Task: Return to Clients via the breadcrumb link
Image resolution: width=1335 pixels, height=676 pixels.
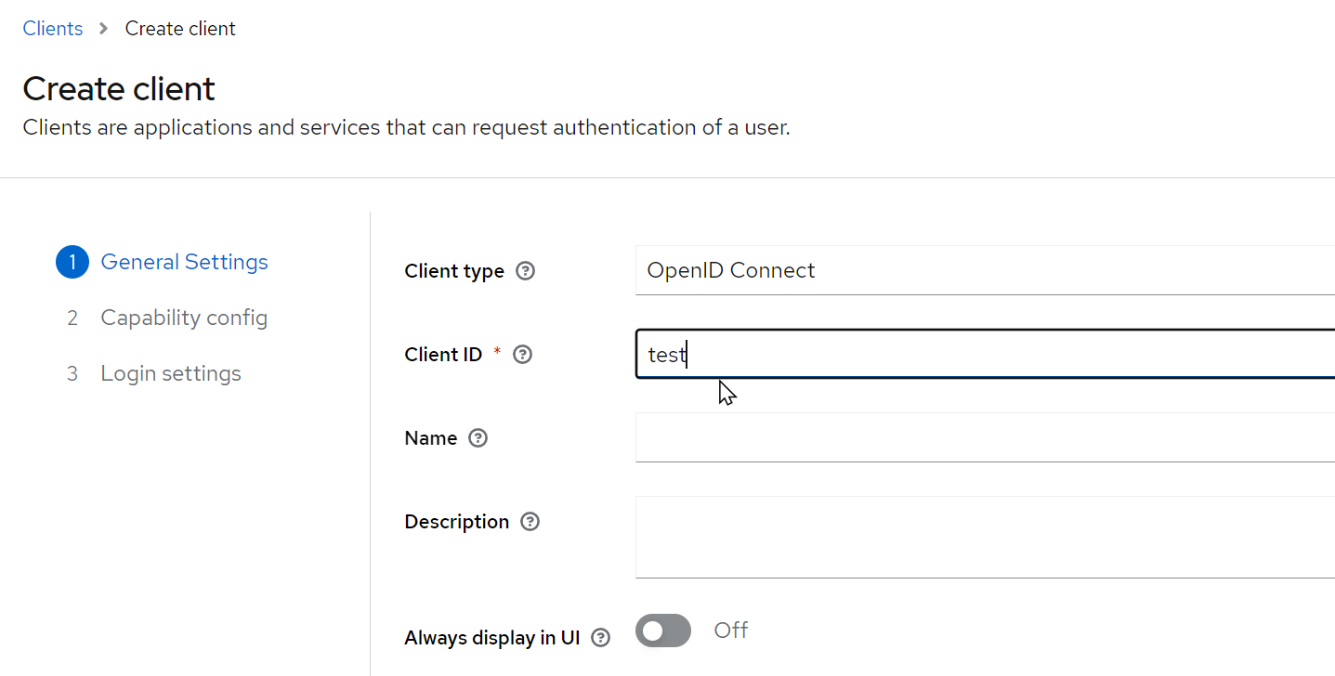Action: [x=53, y=29]
